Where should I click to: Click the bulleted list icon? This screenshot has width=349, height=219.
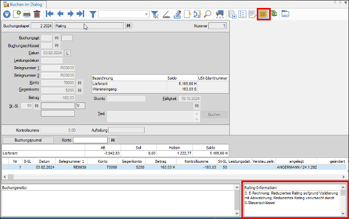coord(242,14)
